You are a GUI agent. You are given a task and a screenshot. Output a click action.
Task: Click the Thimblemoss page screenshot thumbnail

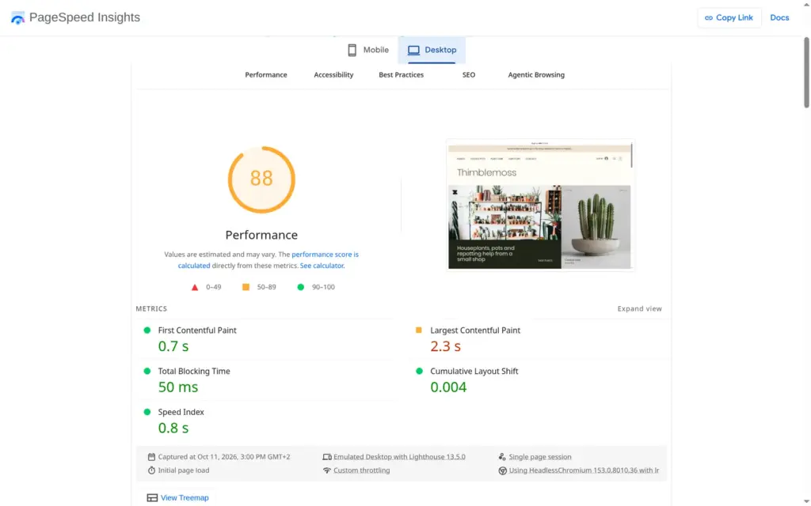coord(540,205)
